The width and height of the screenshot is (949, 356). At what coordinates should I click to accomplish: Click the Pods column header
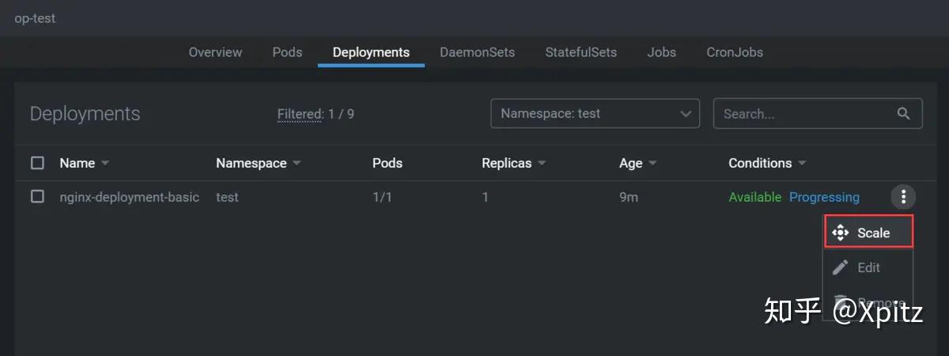click(x=388, y=163)
